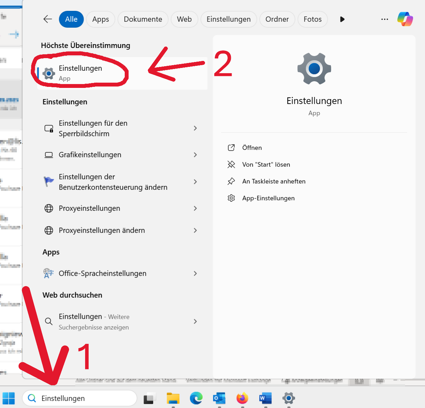Launch Microsoft Edge from taskbar

point(196,398)
